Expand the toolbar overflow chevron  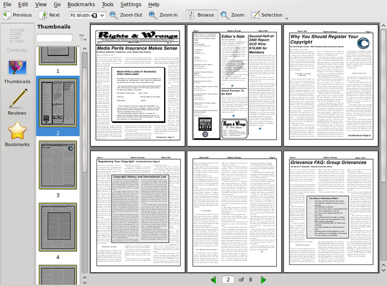287,19
